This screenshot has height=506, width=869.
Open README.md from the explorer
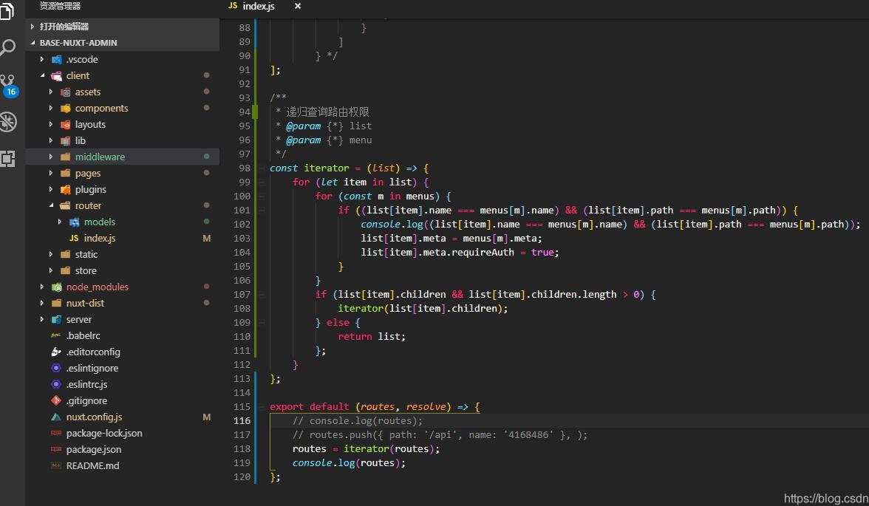tap(92, 466)
